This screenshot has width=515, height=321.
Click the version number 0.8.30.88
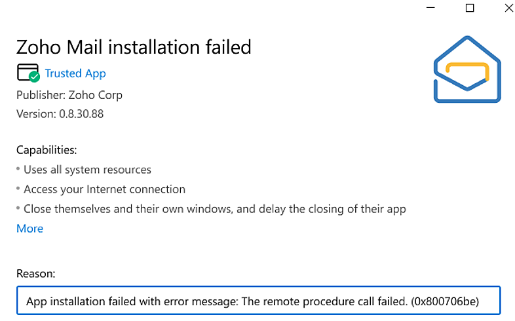(x=79, y=114)
